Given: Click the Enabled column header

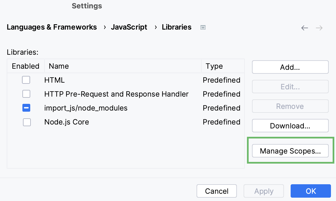Looking at the screenshot, I should pyautogui.click(x=25, y=66).
